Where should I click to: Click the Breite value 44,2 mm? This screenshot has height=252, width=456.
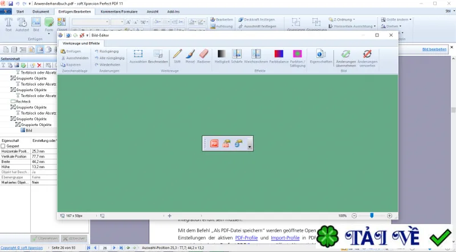(x=44, y=162)
